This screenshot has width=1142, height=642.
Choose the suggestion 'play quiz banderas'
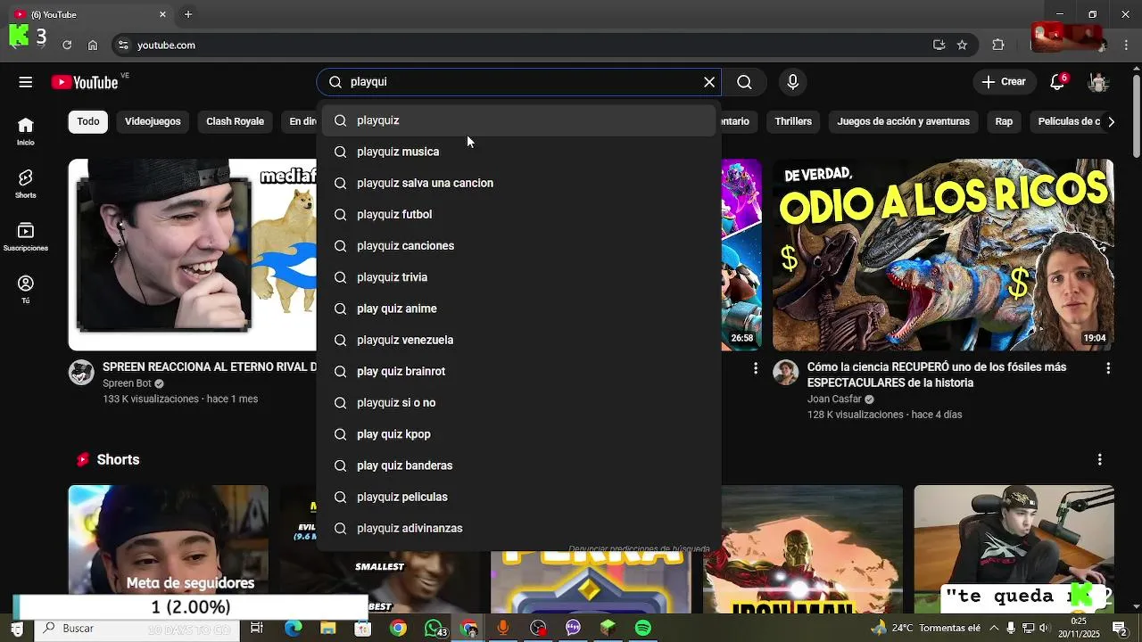pos(519,465)
